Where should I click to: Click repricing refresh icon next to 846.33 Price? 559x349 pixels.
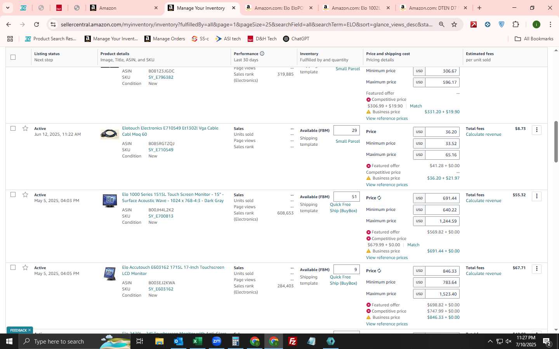379,271
